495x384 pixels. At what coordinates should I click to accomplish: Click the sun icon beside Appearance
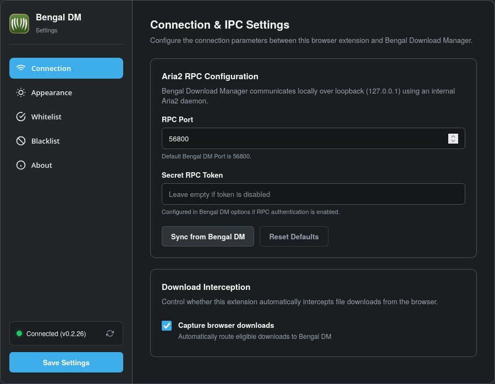pos(21,92)
